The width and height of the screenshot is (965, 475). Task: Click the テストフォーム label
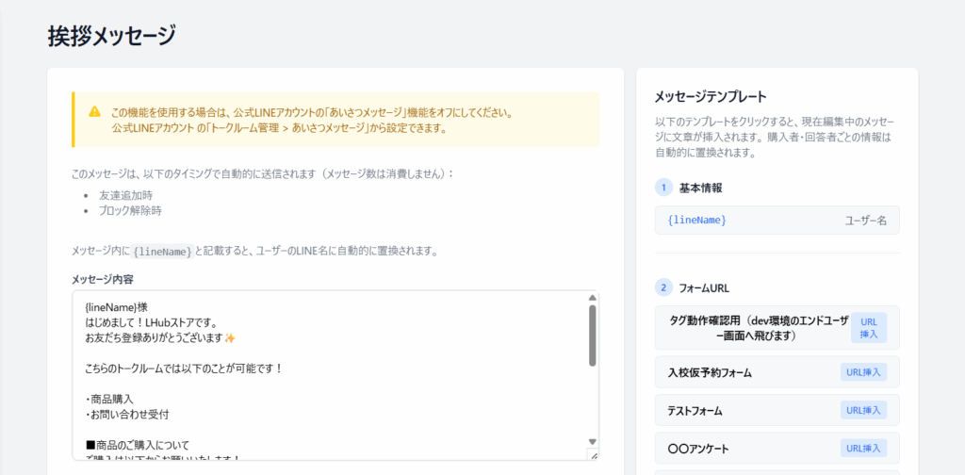(695, 411)
